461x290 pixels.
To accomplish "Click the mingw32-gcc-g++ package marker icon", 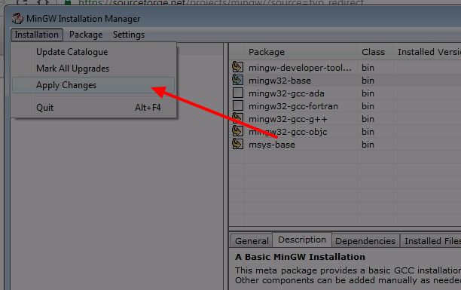I will coord(237,118).
